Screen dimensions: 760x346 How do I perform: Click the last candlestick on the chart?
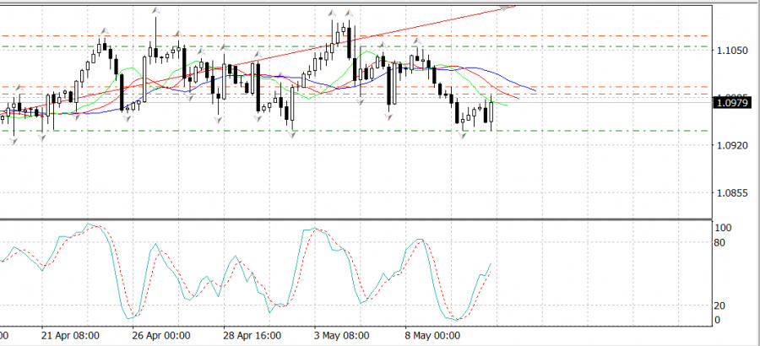pyautogui.click(x=491, y=115)
